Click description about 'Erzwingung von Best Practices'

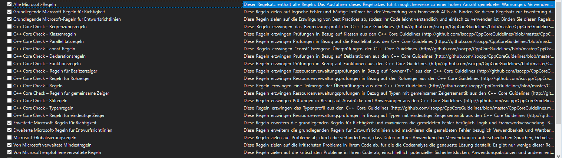coord(399,19)
